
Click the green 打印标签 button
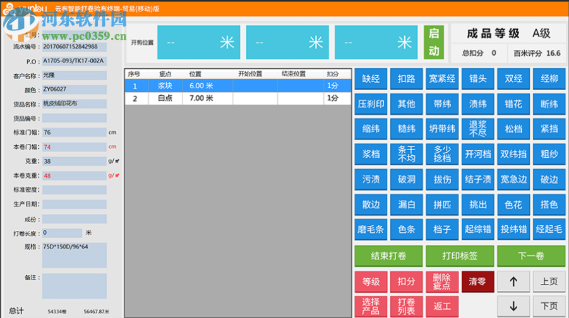[460, 256]
